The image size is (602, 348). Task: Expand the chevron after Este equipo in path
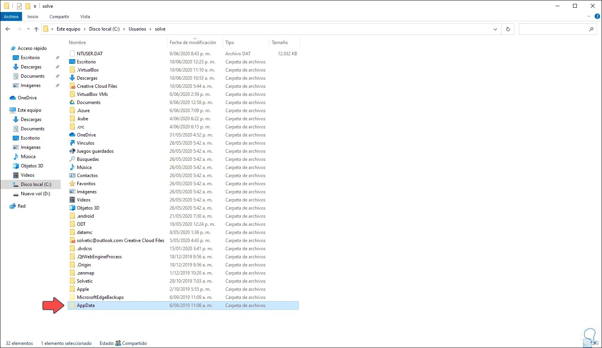(85, 29)
